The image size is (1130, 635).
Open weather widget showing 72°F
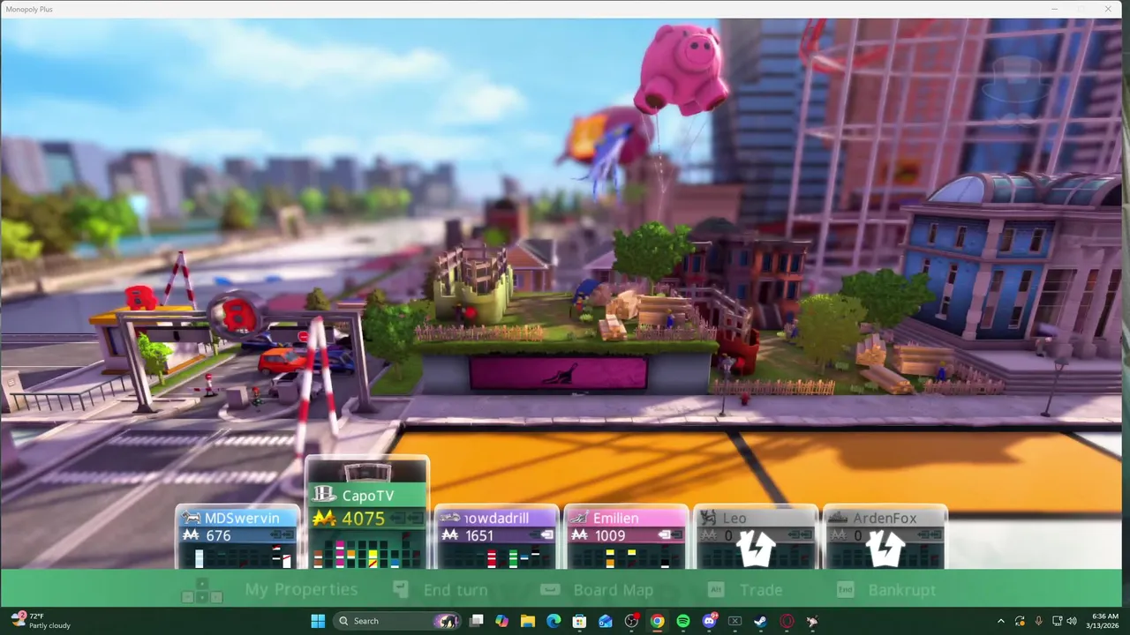(40, 621)
